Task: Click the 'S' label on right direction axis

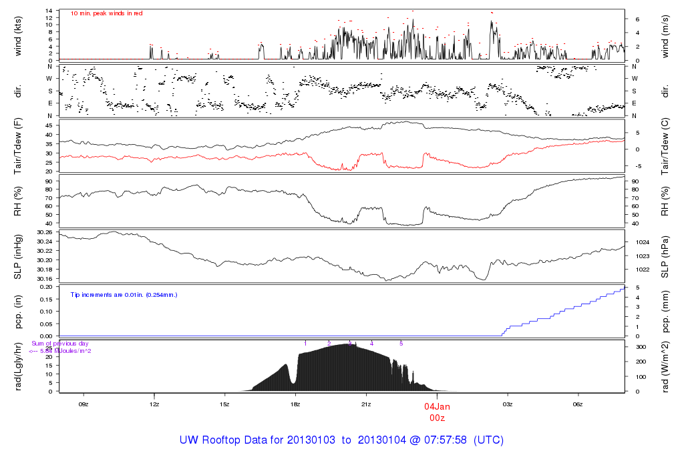Action: pos(635,91)
